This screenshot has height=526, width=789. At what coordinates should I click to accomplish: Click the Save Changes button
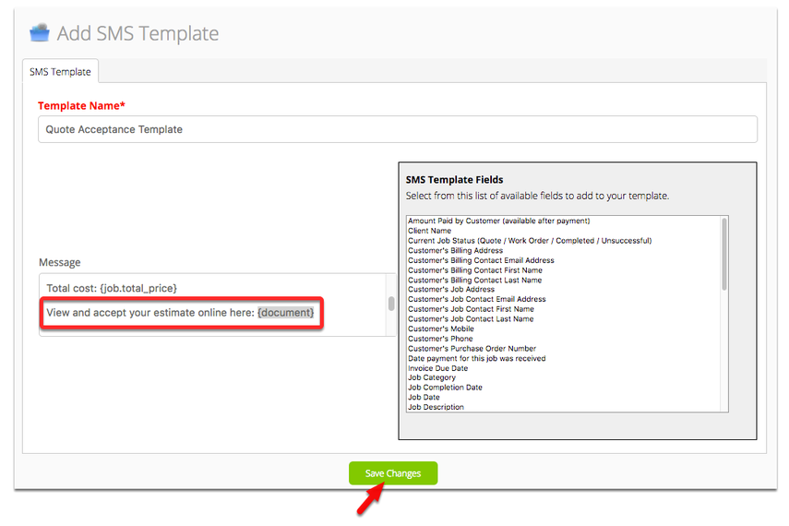pos(393,473)
